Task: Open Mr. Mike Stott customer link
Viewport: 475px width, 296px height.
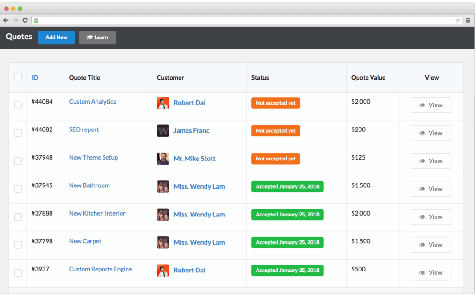Action: coord(194,159)
